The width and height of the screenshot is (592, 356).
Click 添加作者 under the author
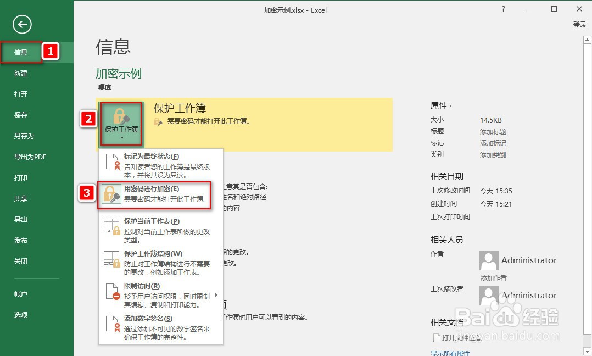(493, 278)
